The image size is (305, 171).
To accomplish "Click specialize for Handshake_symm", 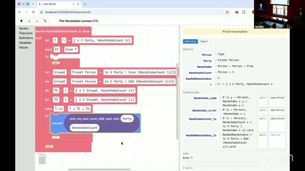I will (x=277, y=101).
